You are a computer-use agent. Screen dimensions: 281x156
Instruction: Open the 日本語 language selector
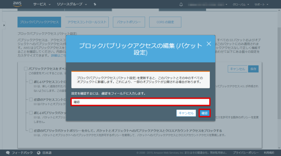pos(47,153)
